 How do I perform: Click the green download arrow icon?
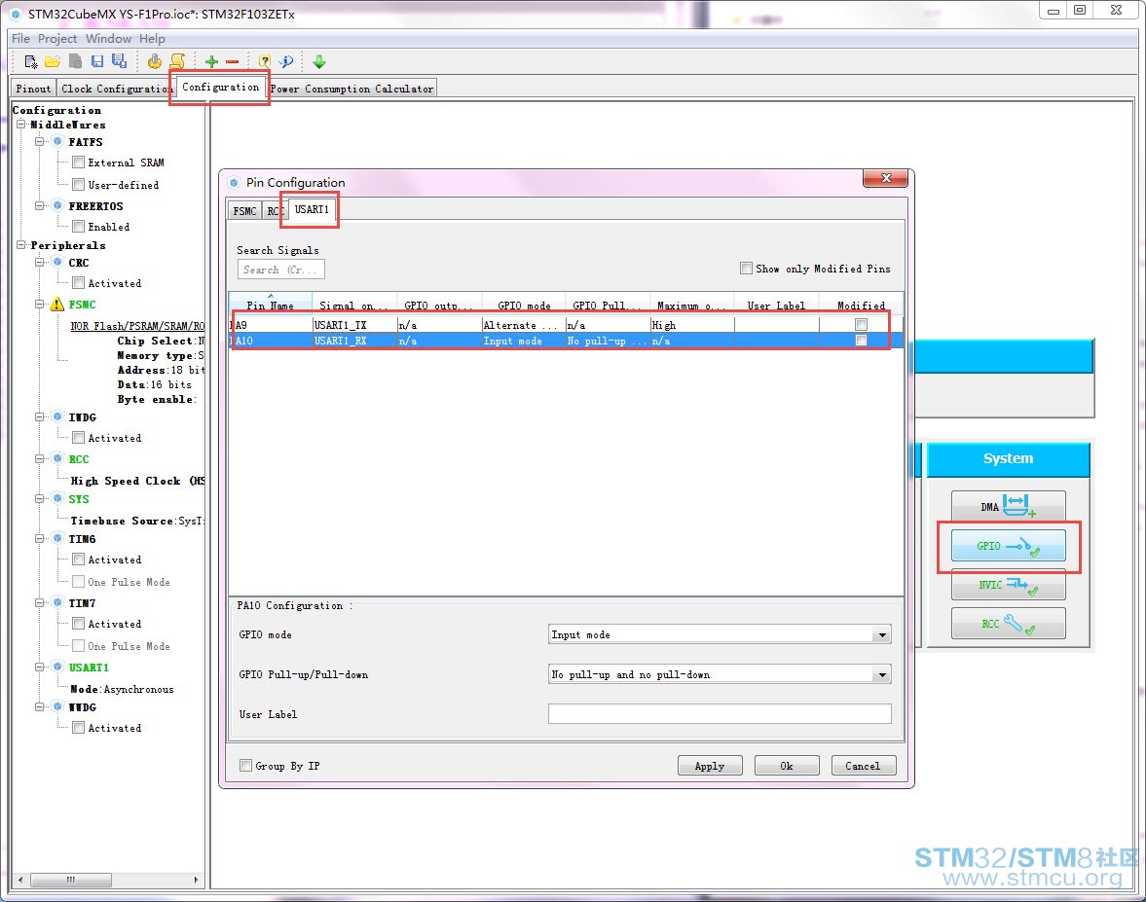(319, 61)
